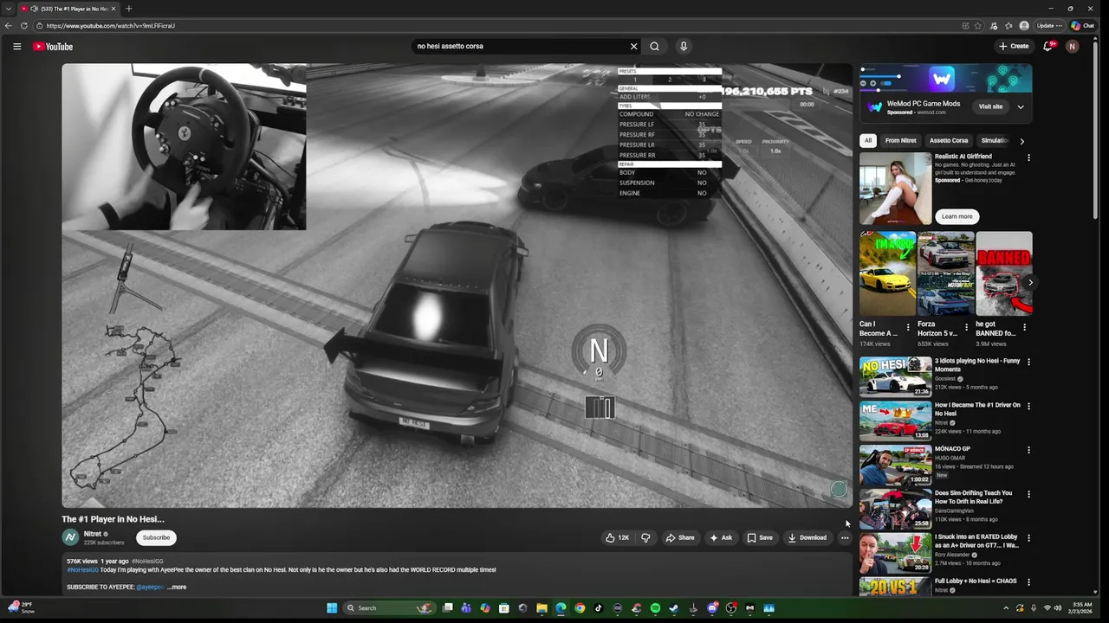Click the main video player
Image resolution: width=1109 pixels, height=623 pixels.
point(457,286)
